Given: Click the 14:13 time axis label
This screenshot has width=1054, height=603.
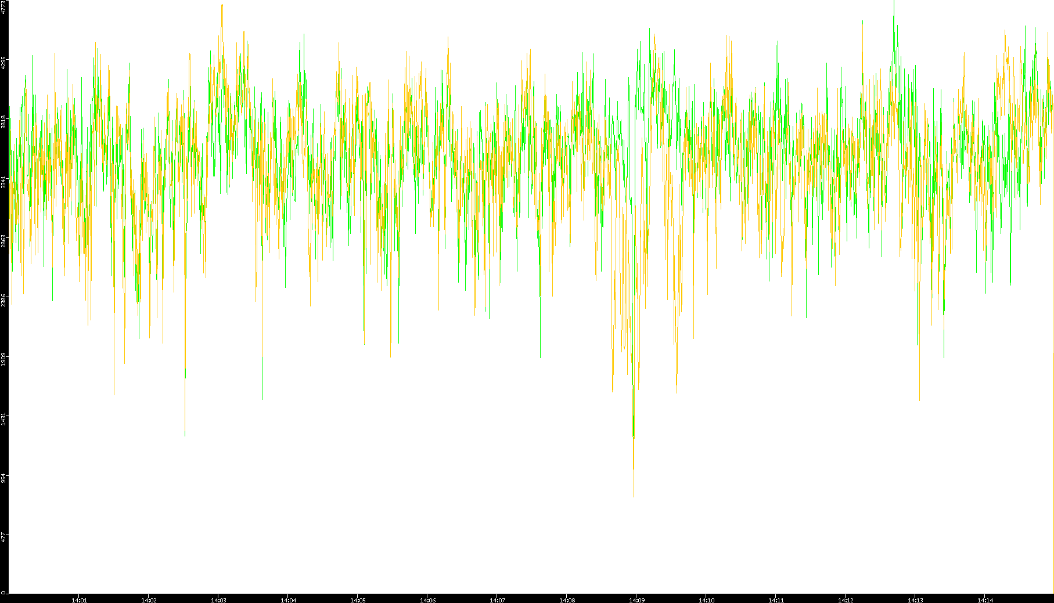Looking at the screenshot, I should coord(915,600).
